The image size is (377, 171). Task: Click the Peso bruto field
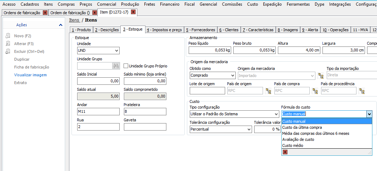tap(255, 50)
